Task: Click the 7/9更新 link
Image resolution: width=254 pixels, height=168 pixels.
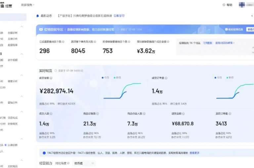Action: (x=208, y=43)
